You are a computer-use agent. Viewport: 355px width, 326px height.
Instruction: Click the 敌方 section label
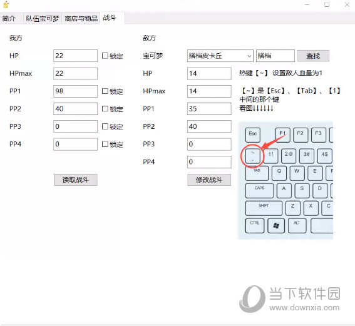150,38
